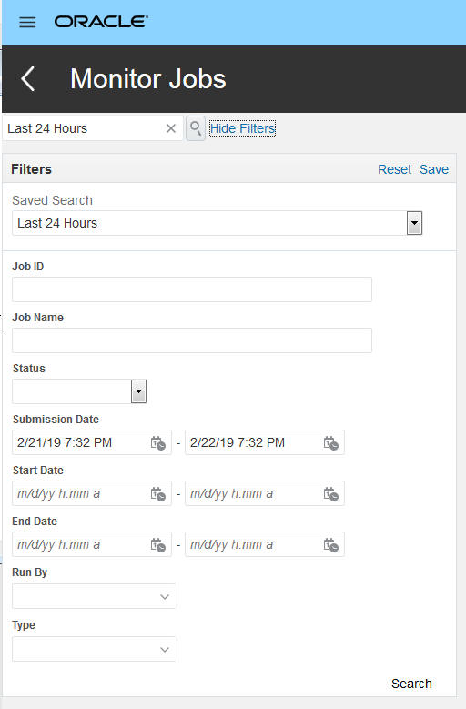
Task: Open calendar picker for Start Date to
Action: coord(331,494)
